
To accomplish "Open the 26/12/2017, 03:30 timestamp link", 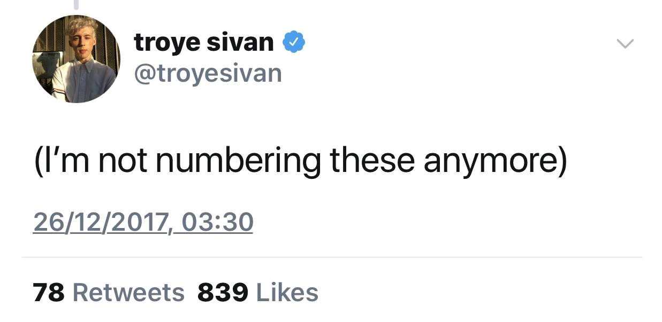I will 143,222.
